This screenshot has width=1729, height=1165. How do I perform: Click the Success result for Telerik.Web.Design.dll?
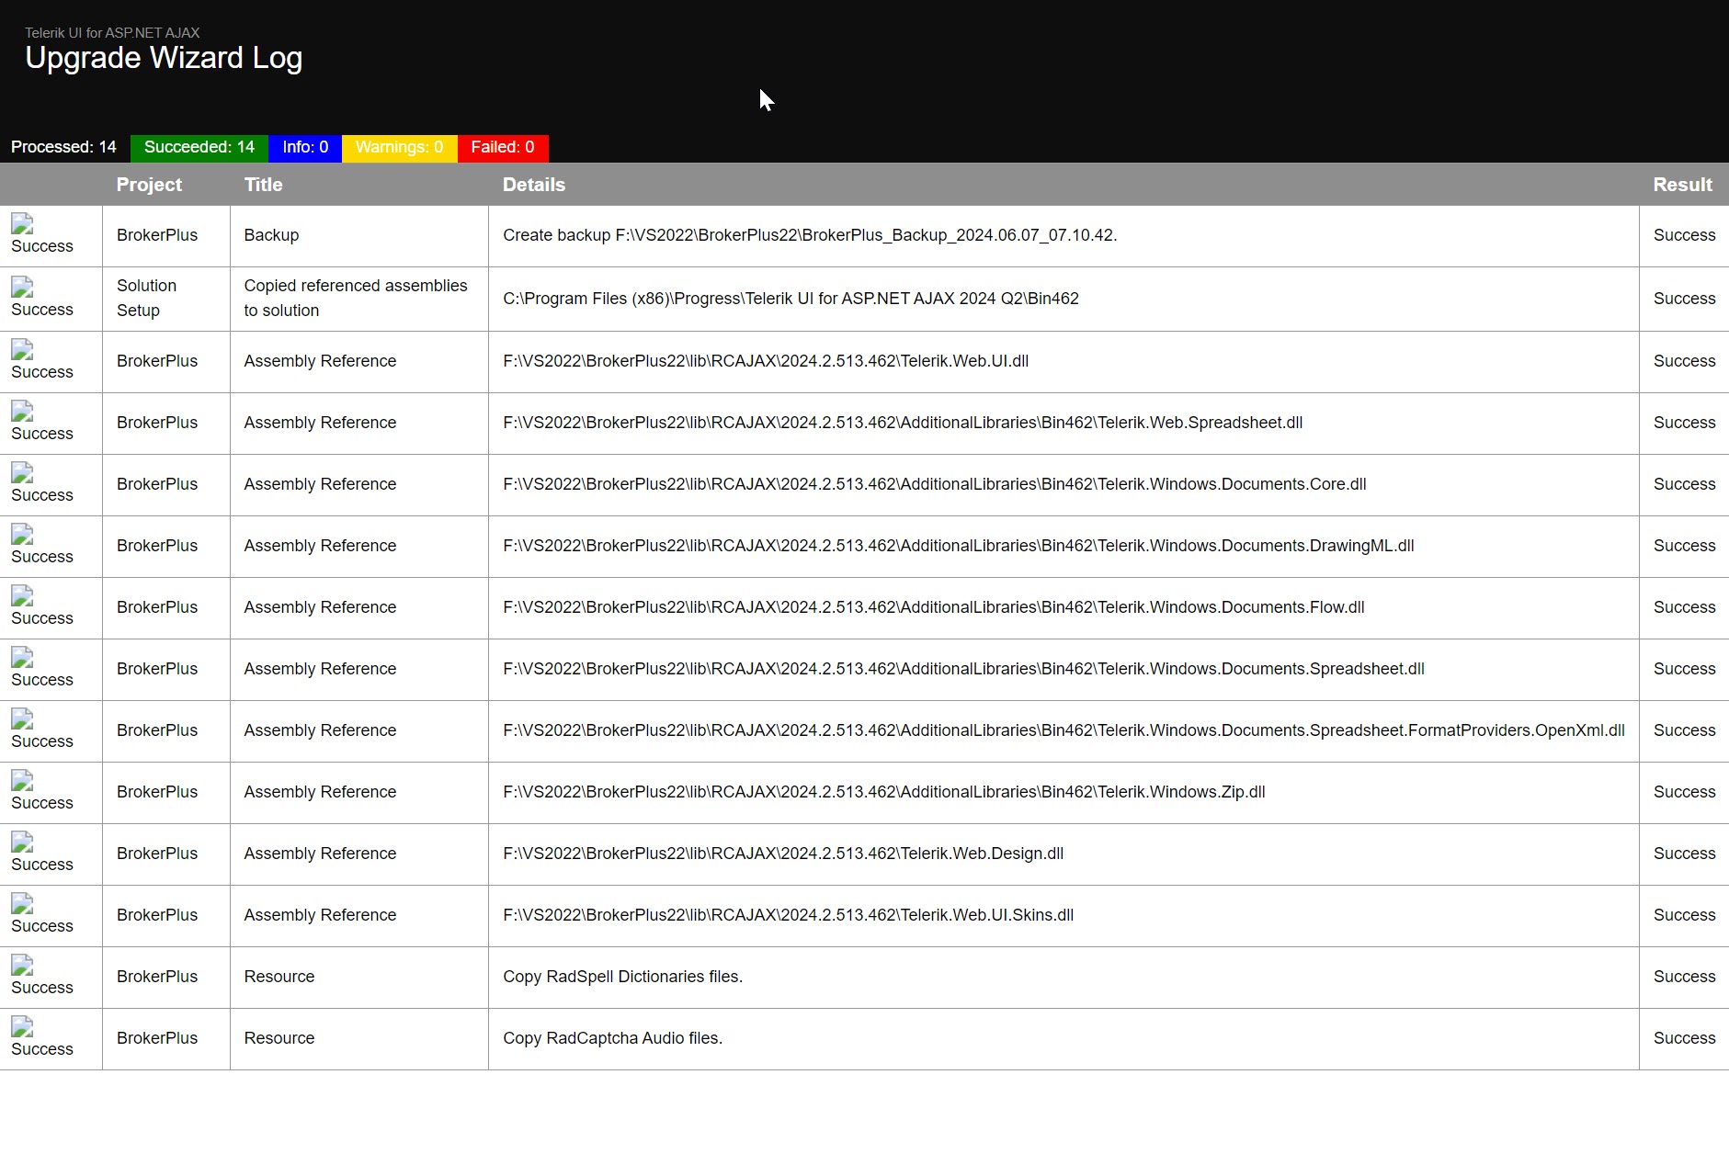[1684, 854]
